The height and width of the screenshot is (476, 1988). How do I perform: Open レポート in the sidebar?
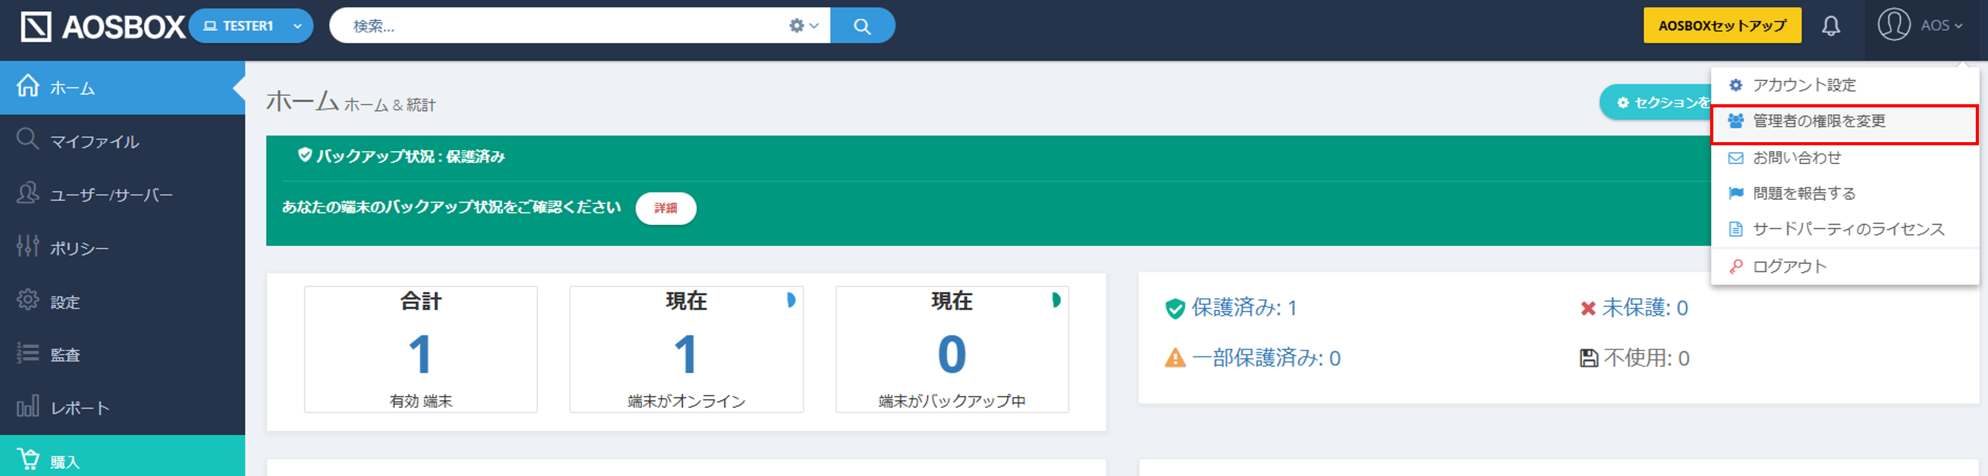[x=123, y=407]
